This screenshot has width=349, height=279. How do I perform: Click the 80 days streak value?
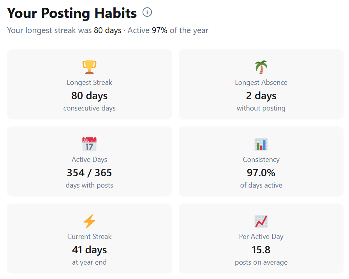coord(89,96)
